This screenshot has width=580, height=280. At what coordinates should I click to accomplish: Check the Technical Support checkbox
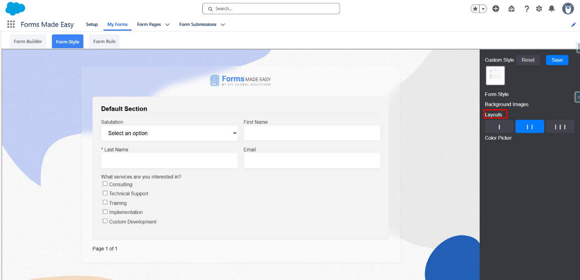click(x=105, y=193)
